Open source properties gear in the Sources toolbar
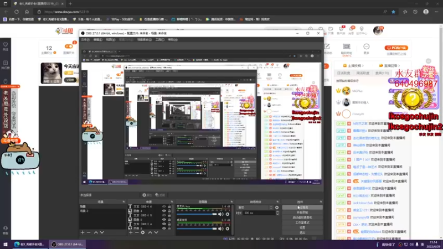Image resolution: width=443 pixels, height=249 pixels. (143, 232)
